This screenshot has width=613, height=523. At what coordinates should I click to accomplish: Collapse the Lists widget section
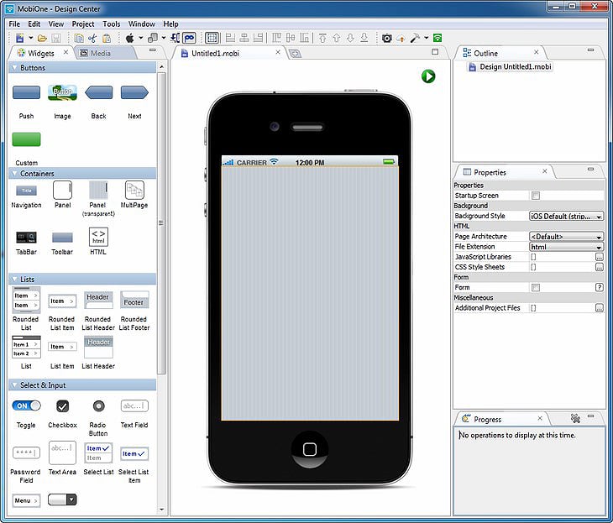(x=15, y=279)
